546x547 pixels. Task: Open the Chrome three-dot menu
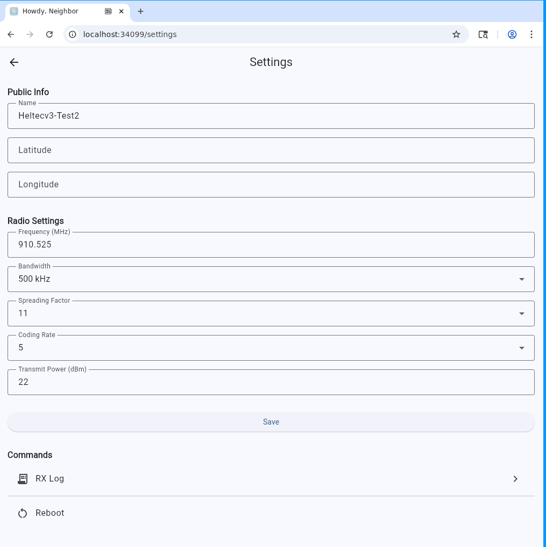click(x=531, y=34)
